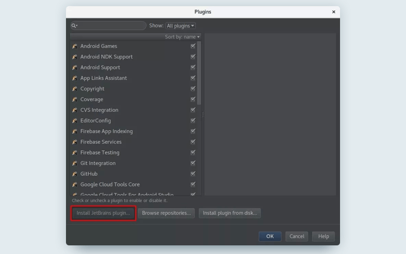The width and height of the screenshot is (406, 254).
Task: Click the plugin icon beside Firebase Services
Action: coord(75,142)
